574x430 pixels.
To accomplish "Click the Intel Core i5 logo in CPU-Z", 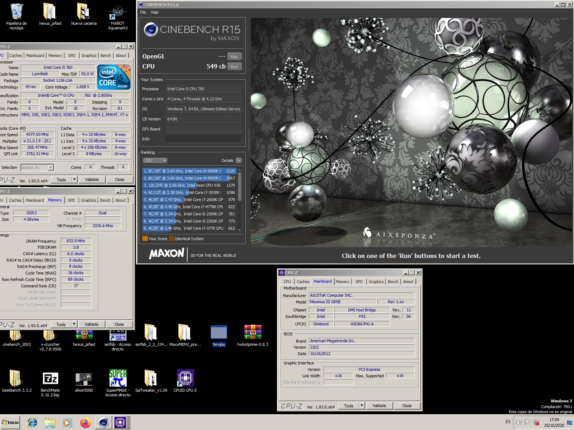I will [114, 77].
